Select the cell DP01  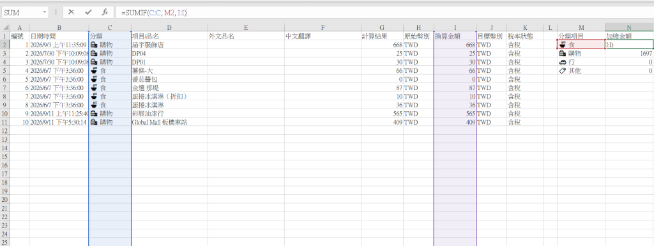169,62
